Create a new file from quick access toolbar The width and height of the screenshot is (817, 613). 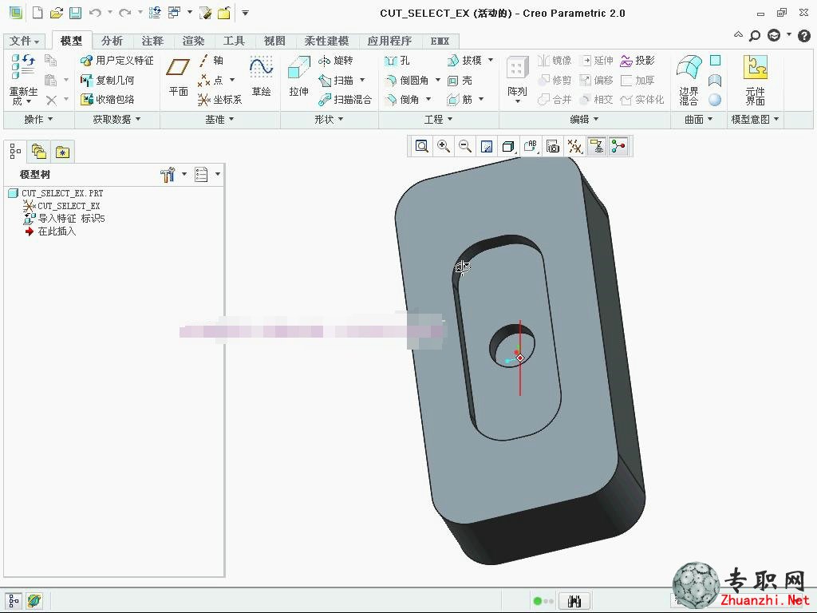(37, 13)
